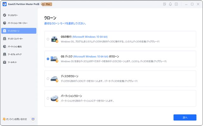Click the パーティション復元 sidebar icon
The image size is (203, 126).
tap(5, 47)
